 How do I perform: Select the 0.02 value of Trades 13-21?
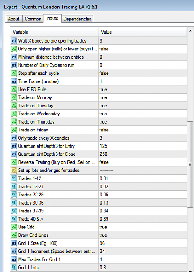tap(104, 187)
